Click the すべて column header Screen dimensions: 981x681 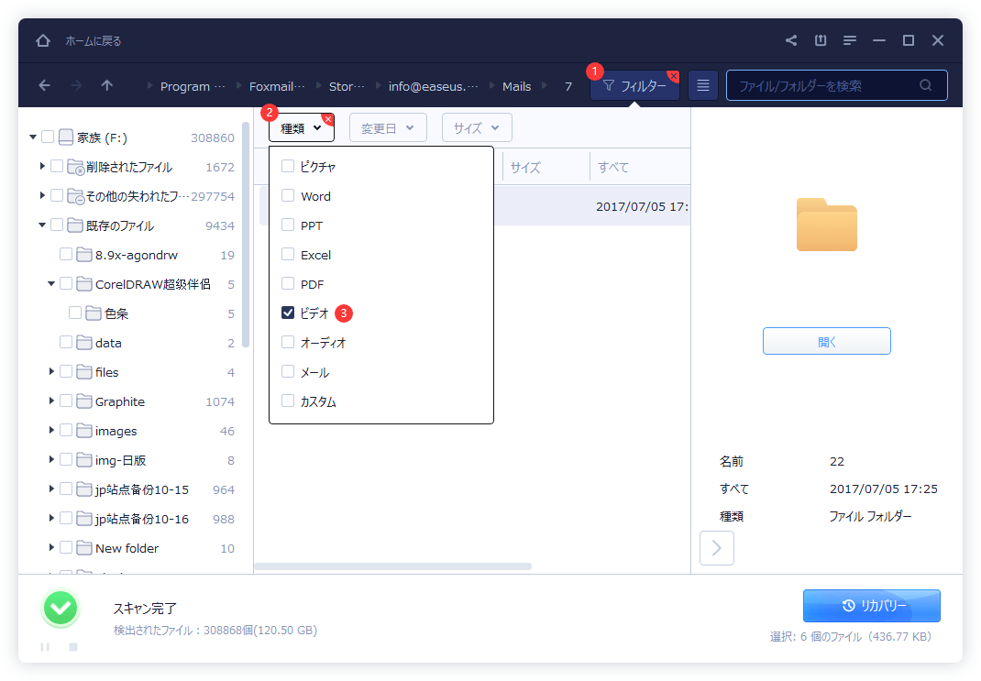click(x=613, y=167)
